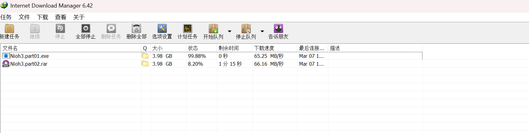Click the 删除全部 (delete all) trash icon

136,29
